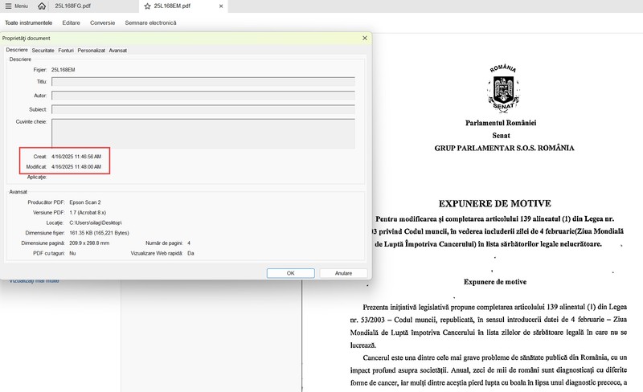643x392 pixels.
Task: Select the file name 25L168EM text
Action: click(x=63, y=70)
